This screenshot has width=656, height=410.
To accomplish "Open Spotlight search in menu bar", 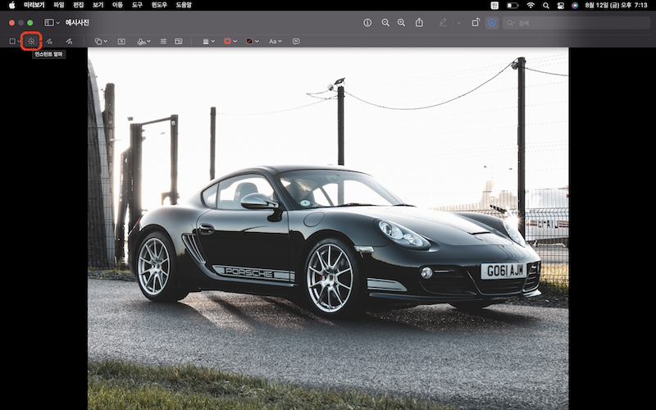I will [x=545, y=6].
